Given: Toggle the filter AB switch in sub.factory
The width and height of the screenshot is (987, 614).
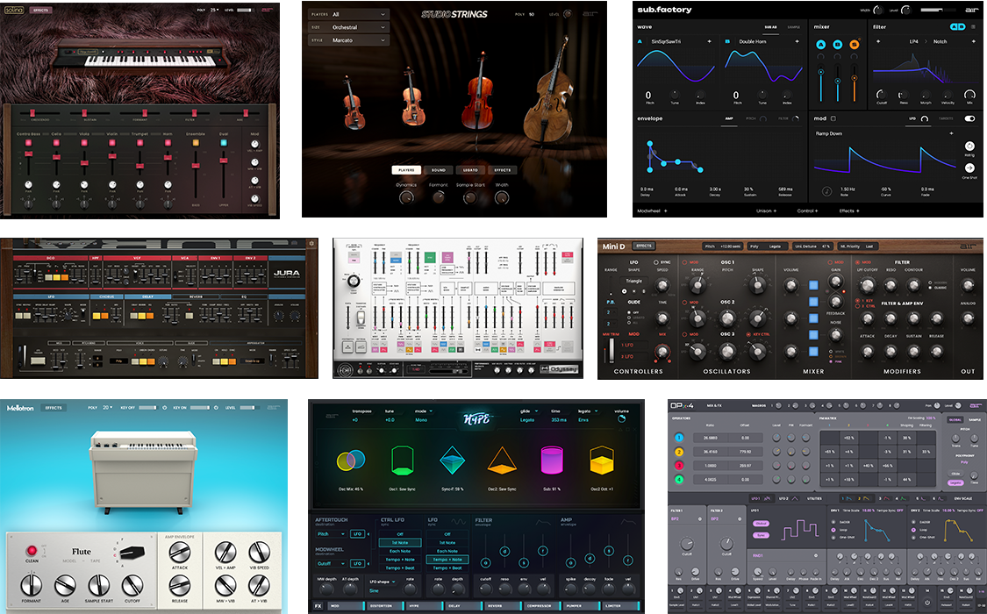Looking at the screenshot, I should coord(957,26).
